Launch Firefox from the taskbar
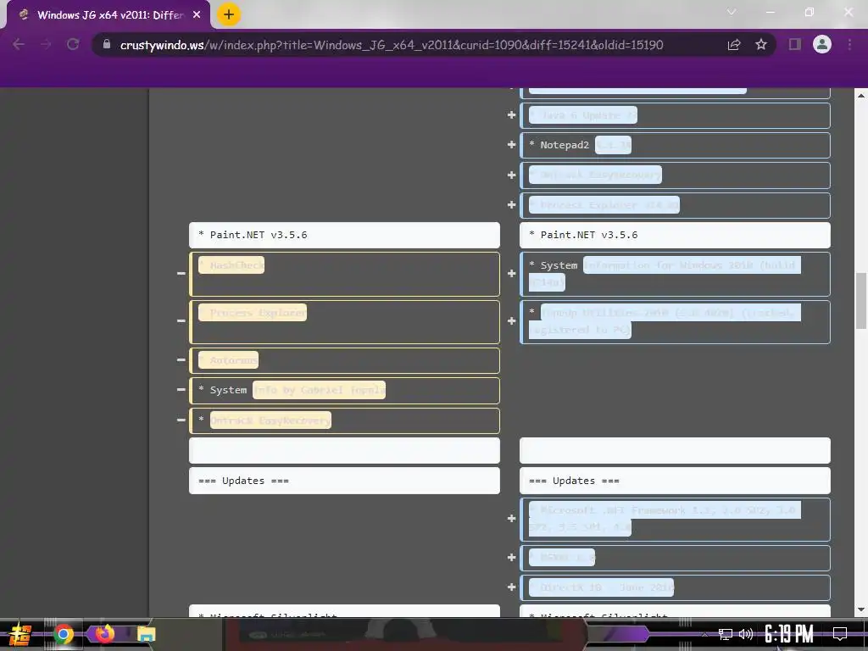This screenshot has width=868, height=651. pyautogui.click(x=104, y=634)
